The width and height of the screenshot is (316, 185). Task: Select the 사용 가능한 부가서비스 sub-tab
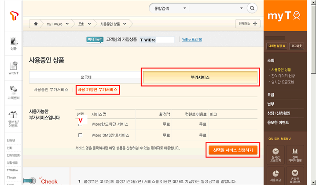pyautogui.click(x=98, y=90)
